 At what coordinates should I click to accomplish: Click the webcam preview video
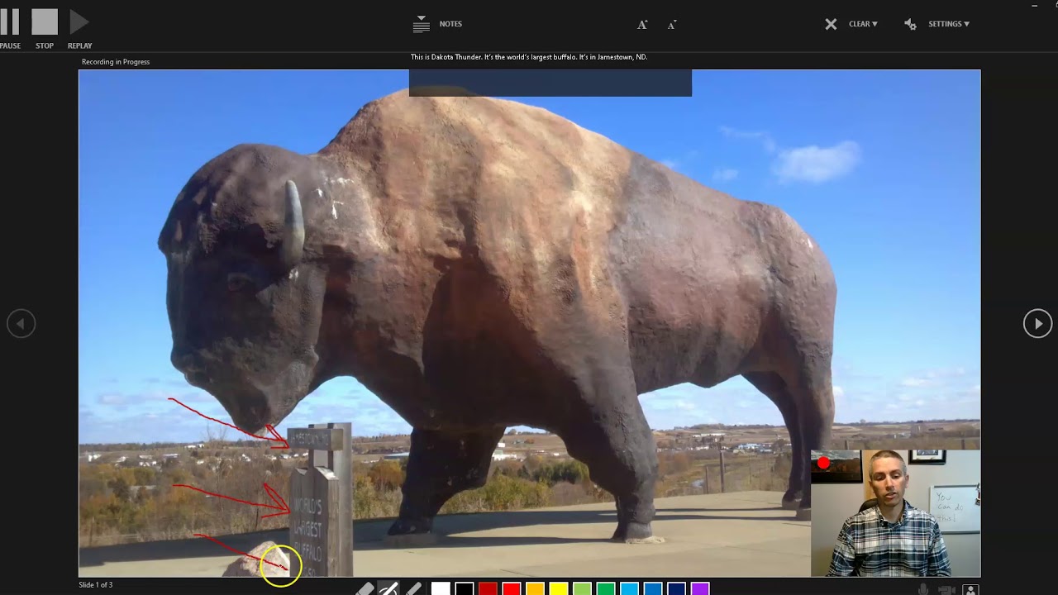[x=895, y=513]
